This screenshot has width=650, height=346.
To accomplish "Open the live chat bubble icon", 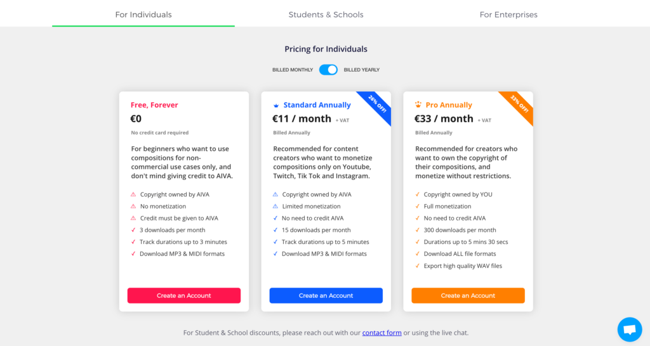I will click(629, 330).
